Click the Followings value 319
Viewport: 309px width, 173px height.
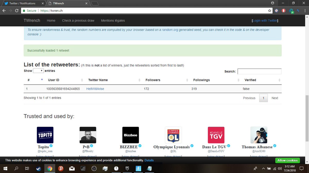194,89
